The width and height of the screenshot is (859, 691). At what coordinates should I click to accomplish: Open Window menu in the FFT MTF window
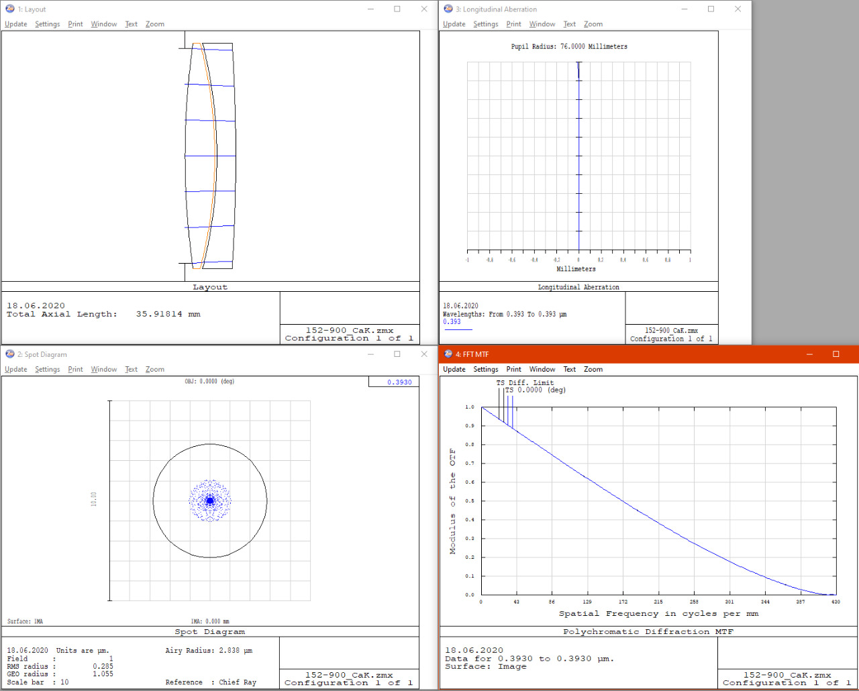tap(542, 369)
